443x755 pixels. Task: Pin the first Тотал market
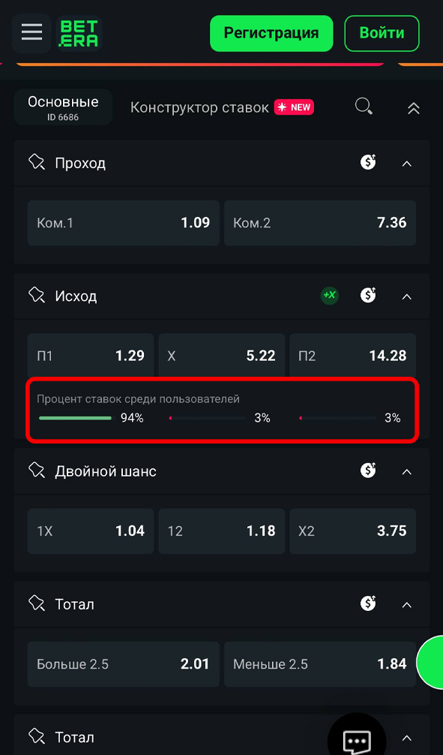tap(36, 604)
